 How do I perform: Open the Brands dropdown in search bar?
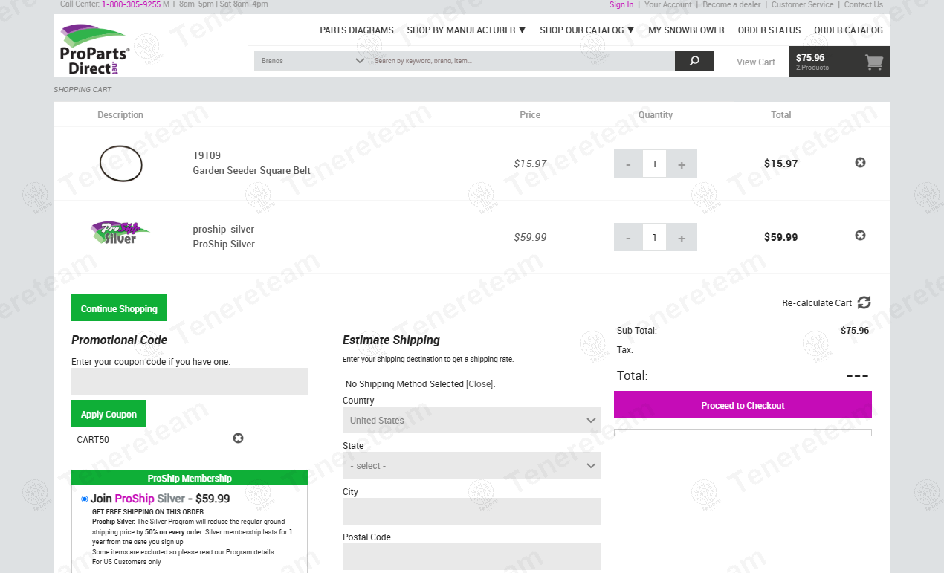pyautogui.click(x=312, y=61)
